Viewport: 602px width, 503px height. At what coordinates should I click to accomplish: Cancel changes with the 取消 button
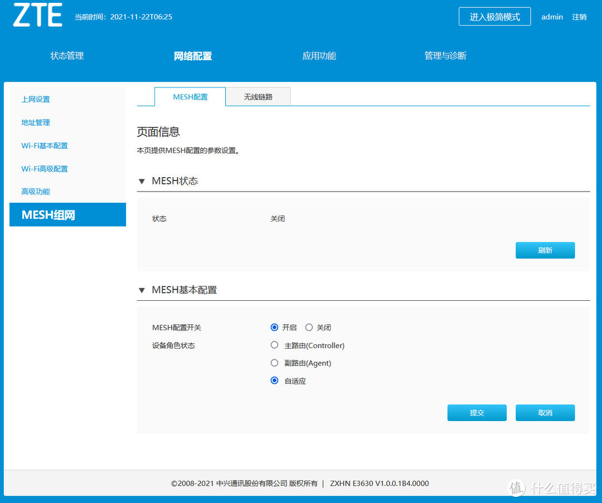click(x=545, y=412)
